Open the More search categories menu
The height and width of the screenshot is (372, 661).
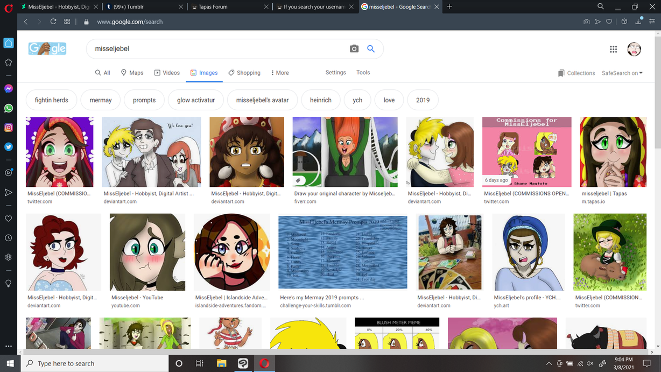[280, 73]
